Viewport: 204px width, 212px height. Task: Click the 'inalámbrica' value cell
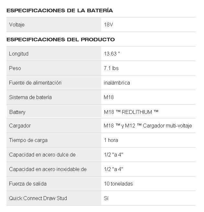(117, 83)
